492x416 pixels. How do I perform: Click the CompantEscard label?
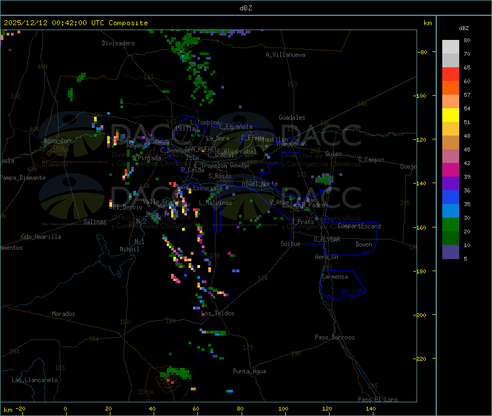[x=360, y=226]
